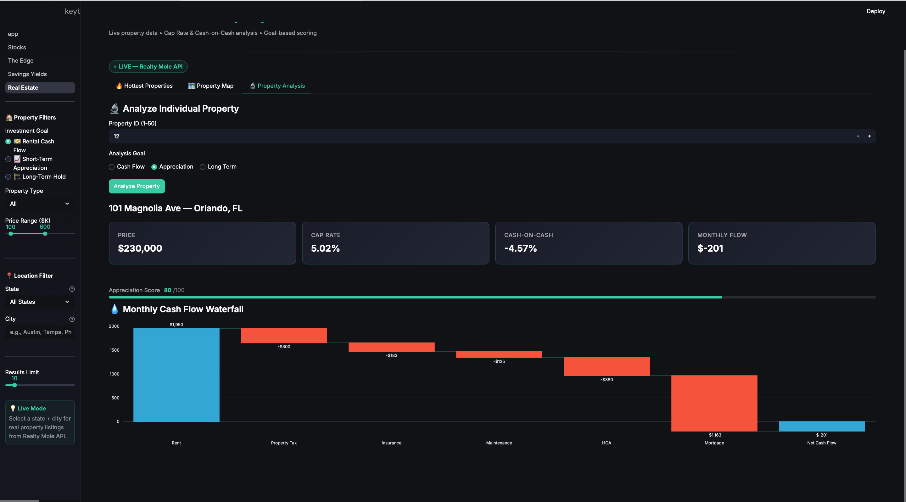Image resolution: width=906 pixels, height=502 pixels.
Task: Click the pin icon next to Location Filter
Action: tap(9, 276)
